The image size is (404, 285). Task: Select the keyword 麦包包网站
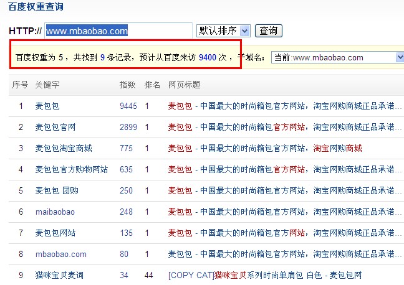click(55, 233)
